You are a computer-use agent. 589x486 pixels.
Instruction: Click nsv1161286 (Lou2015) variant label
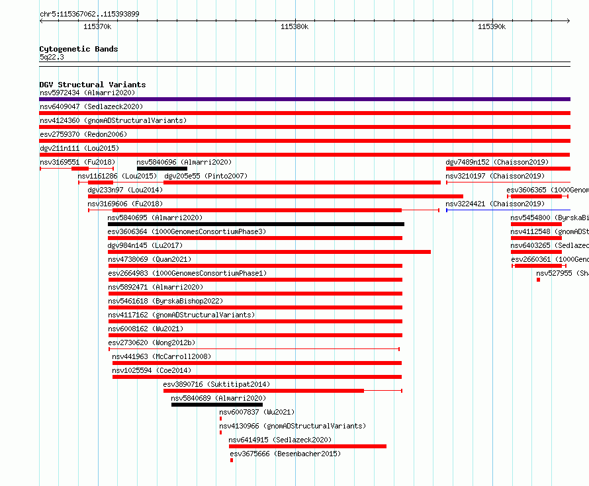[x=117, y=176]
